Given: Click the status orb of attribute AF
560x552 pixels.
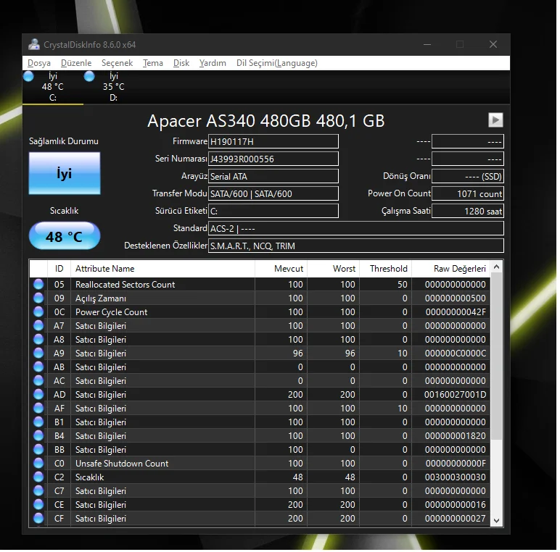Looking at the screenshot, I should pos(38,408).
